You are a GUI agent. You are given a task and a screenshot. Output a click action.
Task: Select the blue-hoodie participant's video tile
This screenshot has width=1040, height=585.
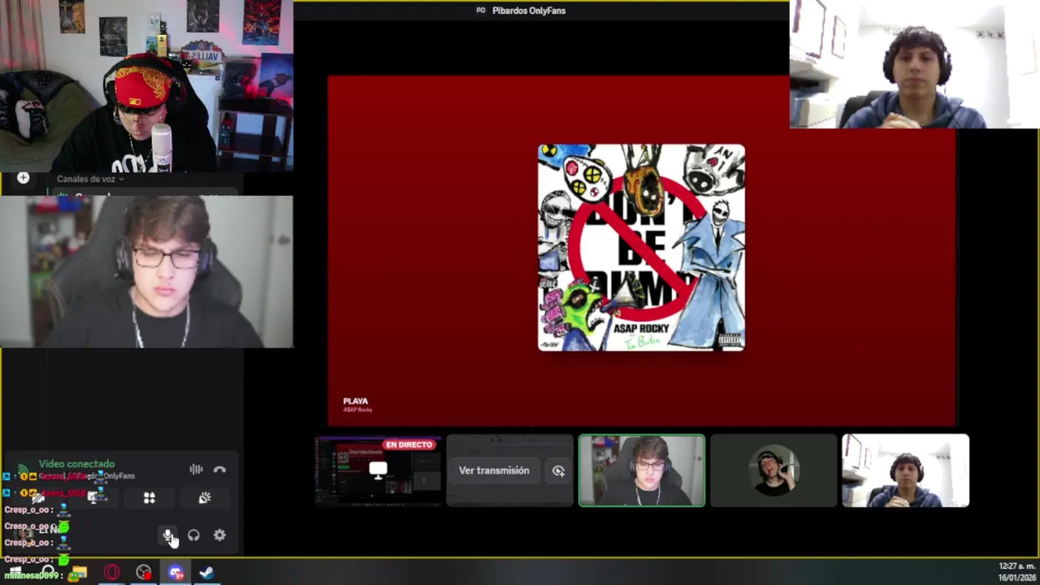[x=905, y=470]
